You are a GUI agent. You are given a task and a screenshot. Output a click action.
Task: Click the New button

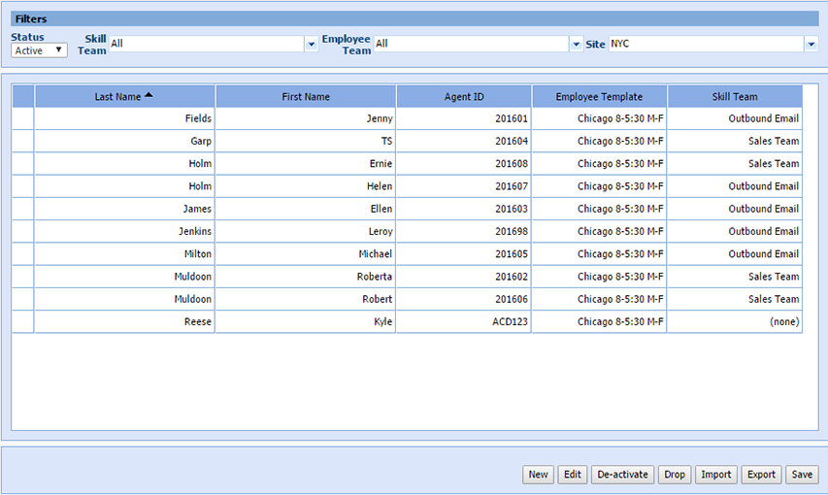point(538,475)
